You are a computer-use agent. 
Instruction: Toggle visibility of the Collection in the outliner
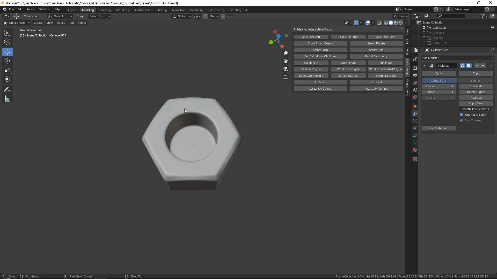492,27
